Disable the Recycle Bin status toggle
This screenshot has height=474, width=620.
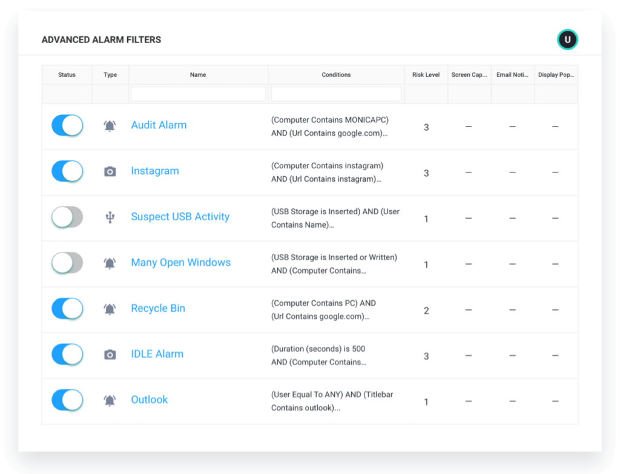tap(67, 309)
